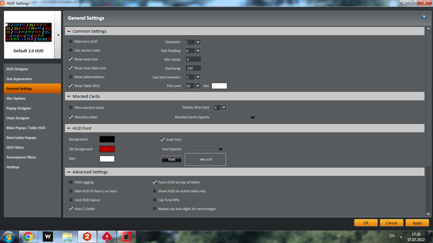Open the HUD profile selector dropdown arrow
Viewport: 433px width, 243px height.
[58, 35]
